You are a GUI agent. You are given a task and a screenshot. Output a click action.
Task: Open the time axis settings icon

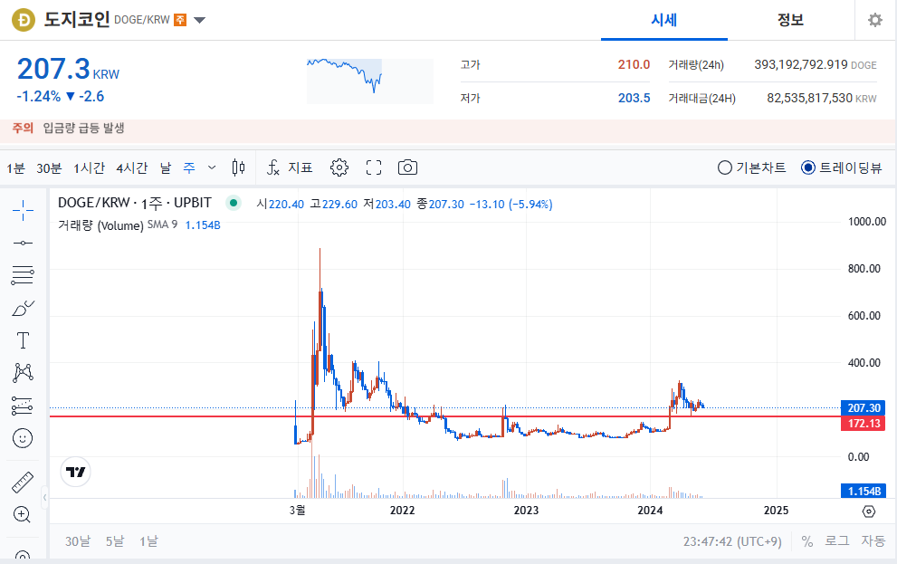click(868, 511)
